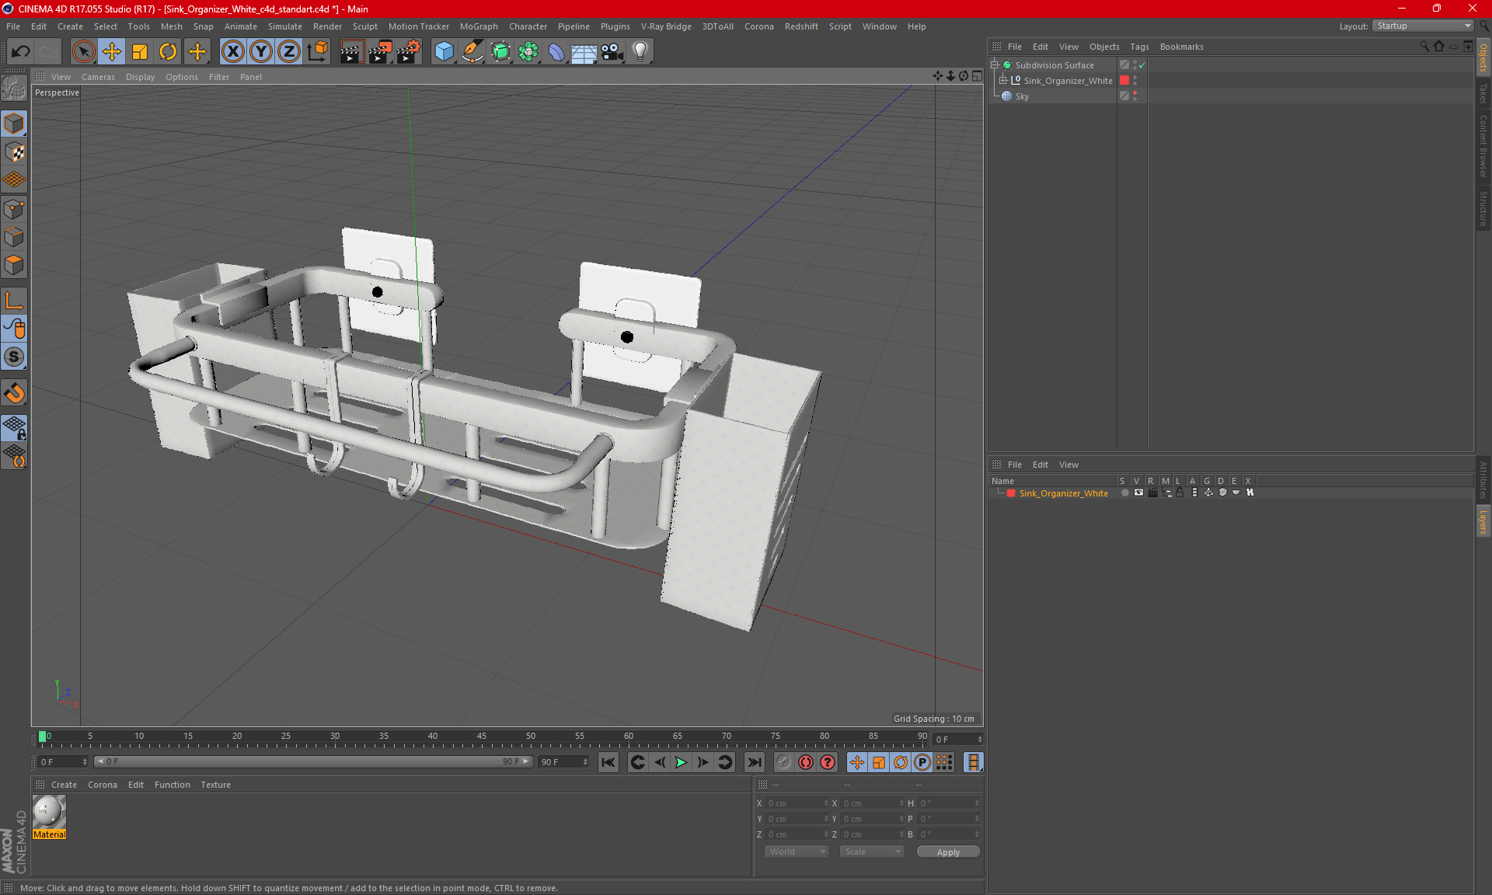1492x895 pixels.
Task: Toggle Y axis lock
Action: click(x=261, y=52)
